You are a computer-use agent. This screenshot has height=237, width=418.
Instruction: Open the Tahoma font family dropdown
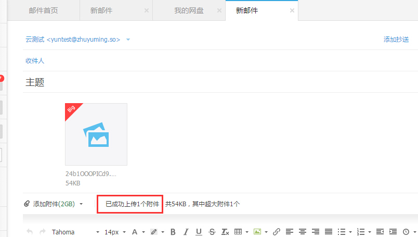click(x=75, y=232)
